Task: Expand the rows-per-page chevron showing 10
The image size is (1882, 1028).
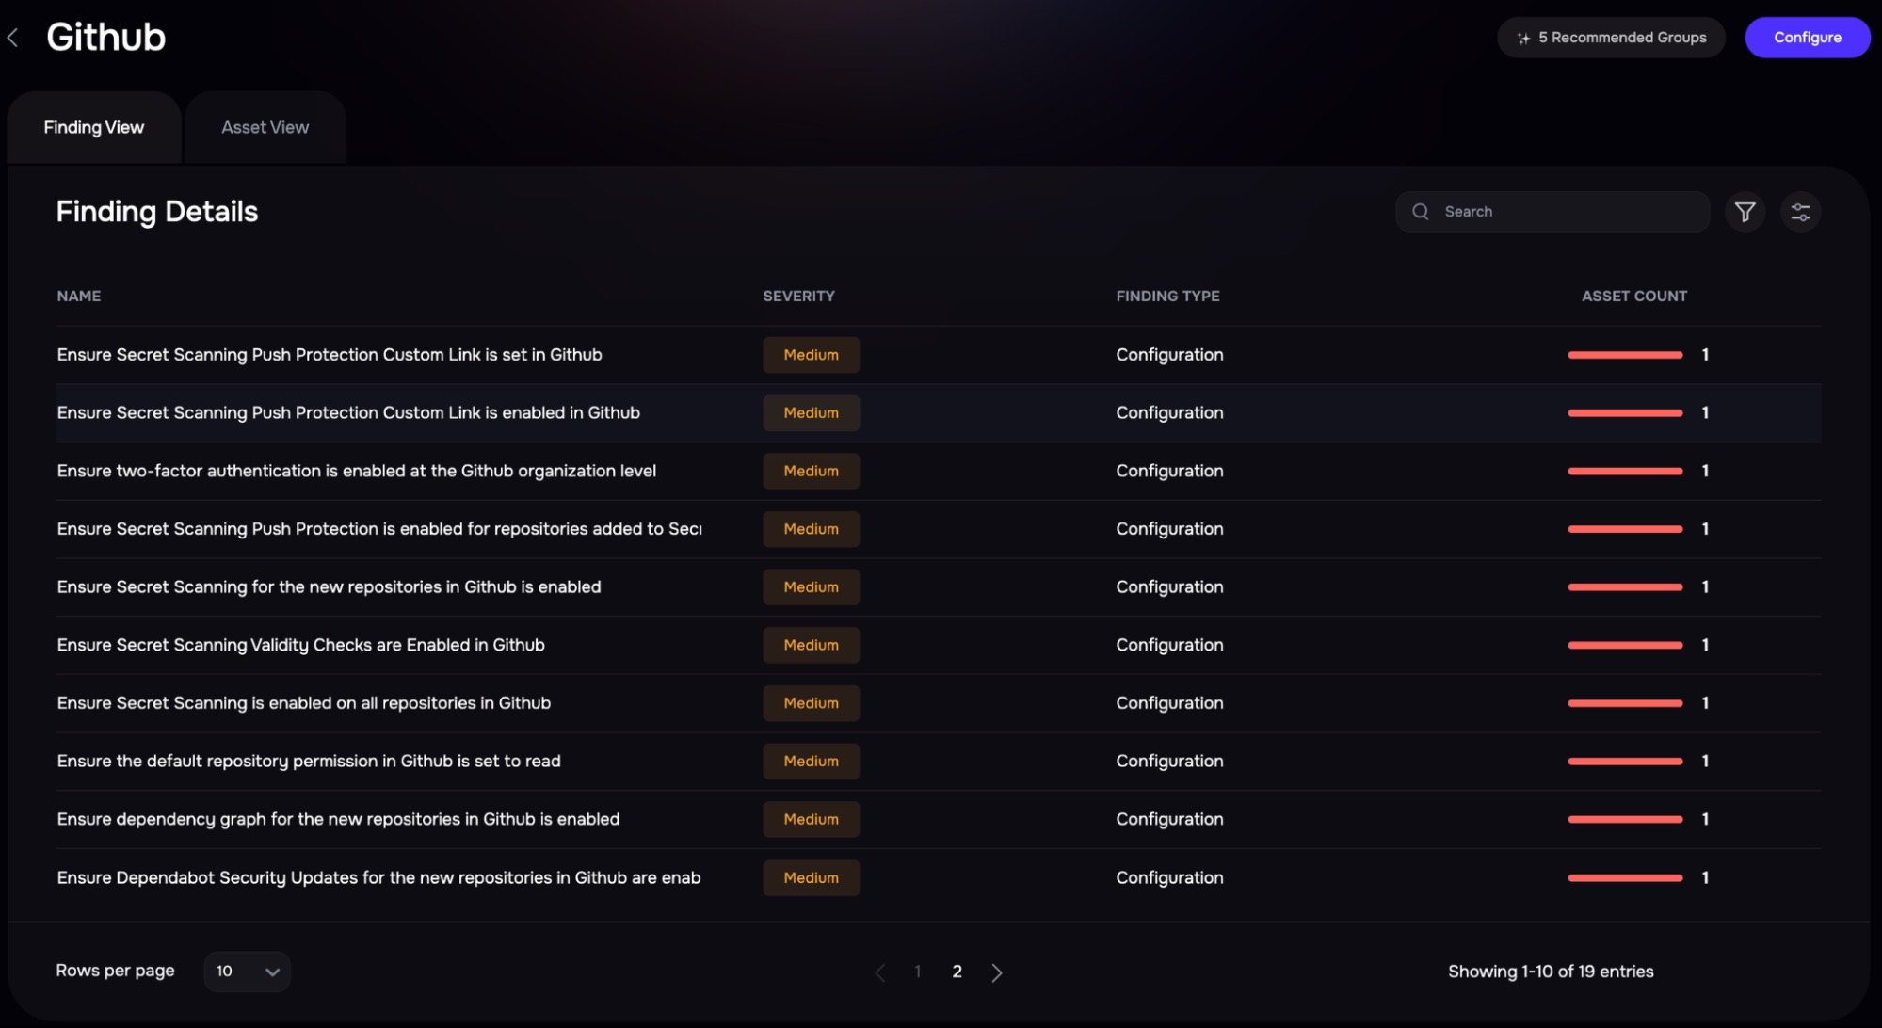Action: tap(271, 971)
